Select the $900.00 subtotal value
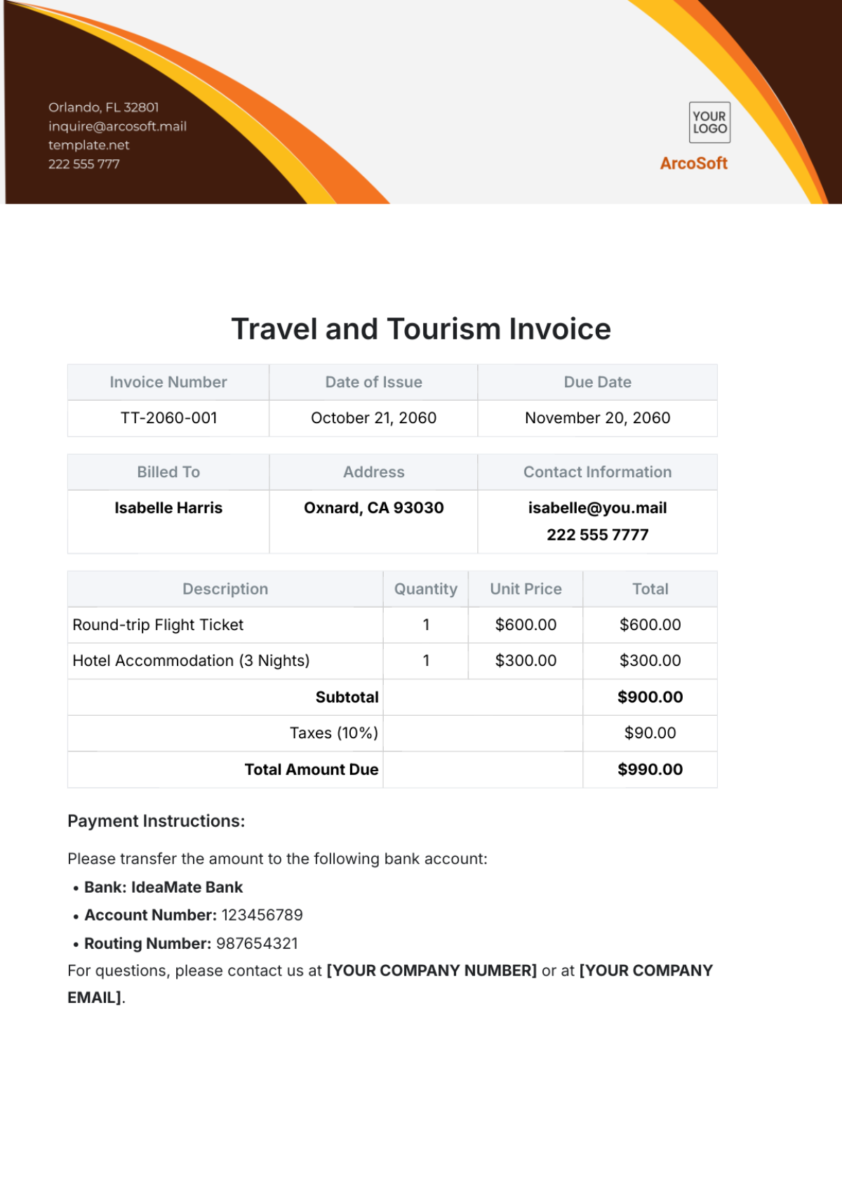 click(x=650, y=698)
